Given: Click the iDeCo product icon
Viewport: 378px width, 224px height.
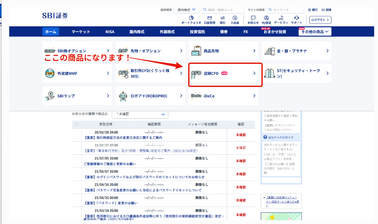Looking at the screenshot, I should 196,96.
